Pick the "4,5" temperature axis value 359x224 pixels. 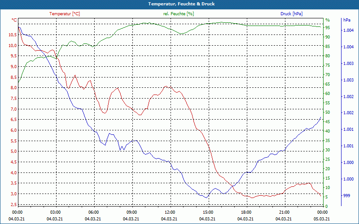coord(13,162)
